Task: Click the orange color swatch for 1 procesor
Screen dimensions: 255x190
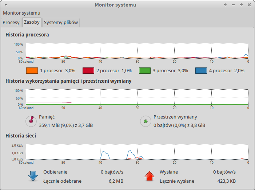Action: 32,70
